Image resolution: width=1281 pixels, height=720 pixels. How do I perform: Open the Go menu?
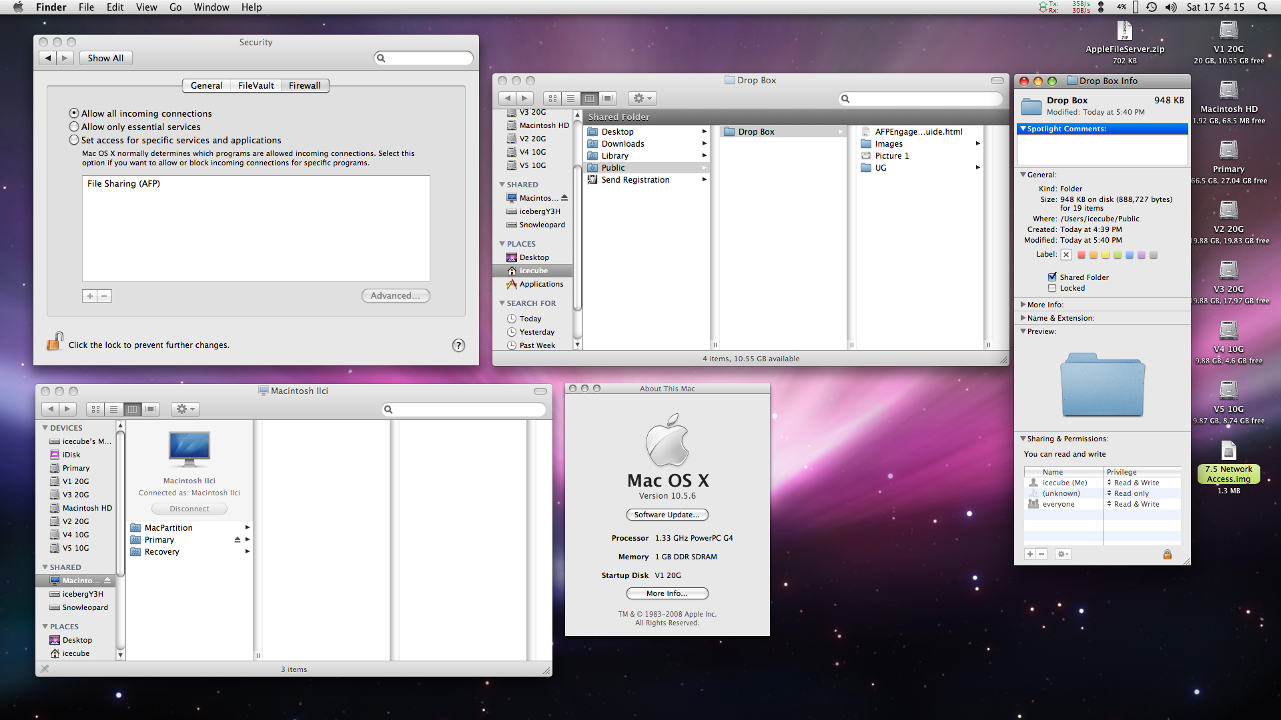coord(175,7)
